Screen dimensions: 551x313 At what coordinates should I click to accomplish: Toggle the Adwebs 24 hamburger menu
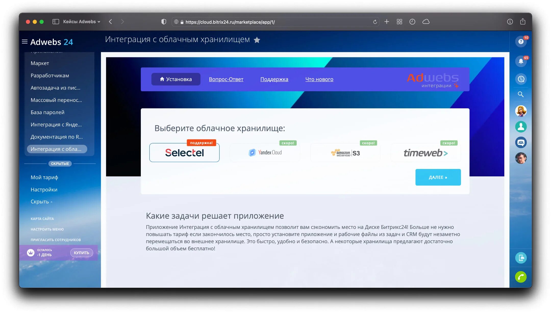pos(25,42)
